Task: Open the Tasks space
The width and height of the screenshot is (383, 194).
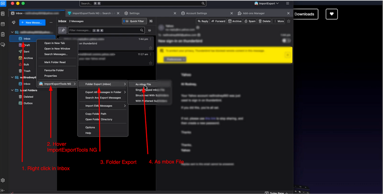Action: point(3,35)
